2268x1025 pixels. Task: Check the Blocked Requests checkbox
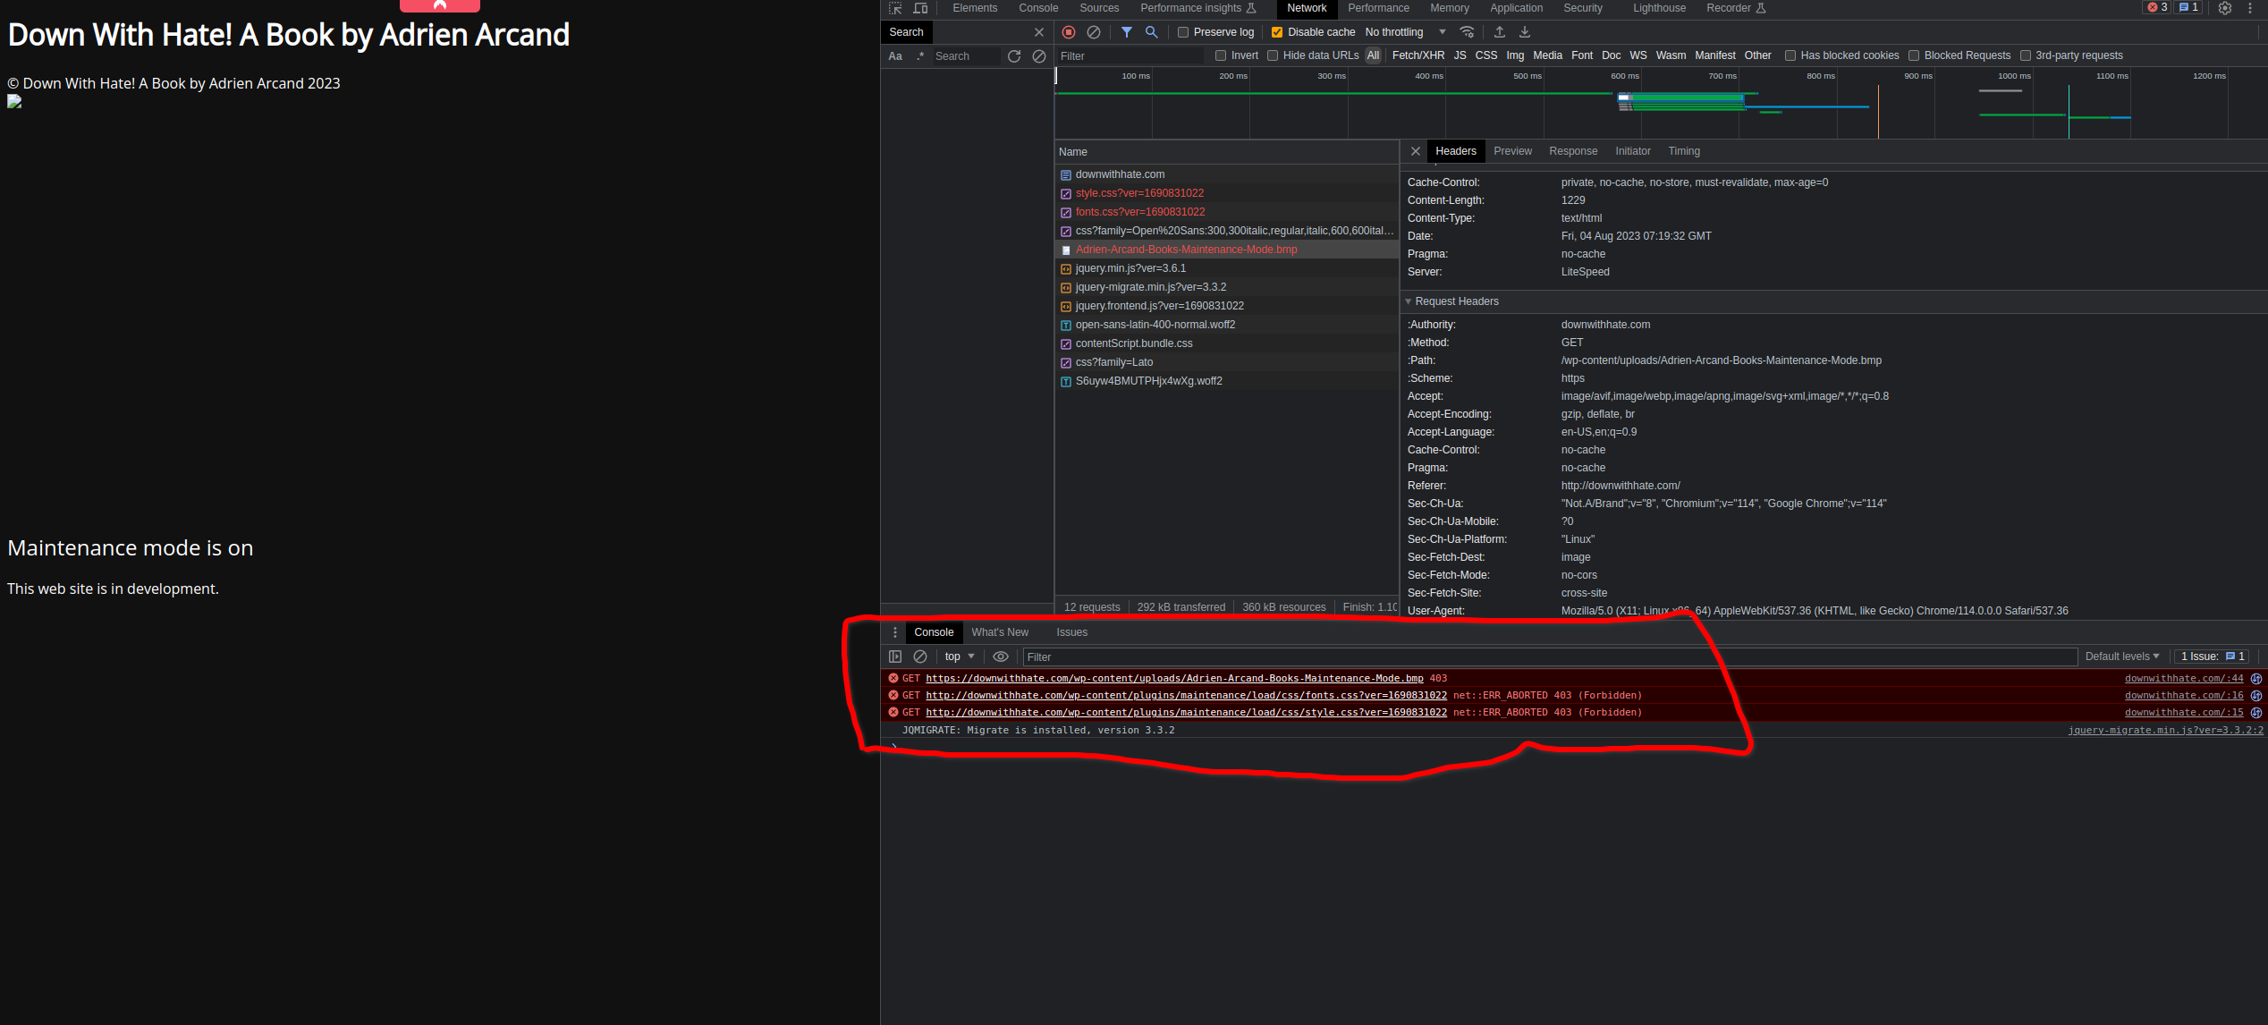(x=1914, y=55)
